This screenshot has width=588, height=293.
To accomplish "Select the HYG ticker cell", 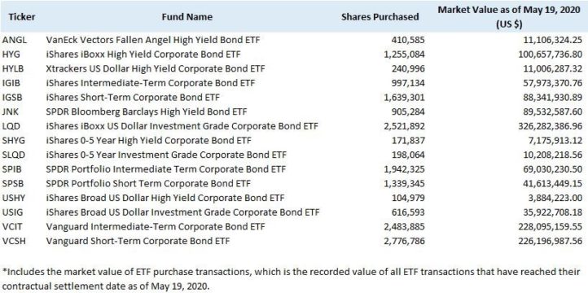I will pos(11,55).
